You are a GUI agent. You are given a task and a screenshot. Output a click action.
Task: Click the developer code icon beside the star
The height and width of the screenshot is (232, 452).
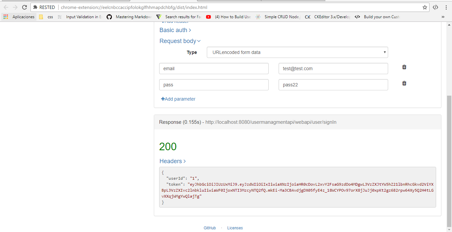click(435, 7)
